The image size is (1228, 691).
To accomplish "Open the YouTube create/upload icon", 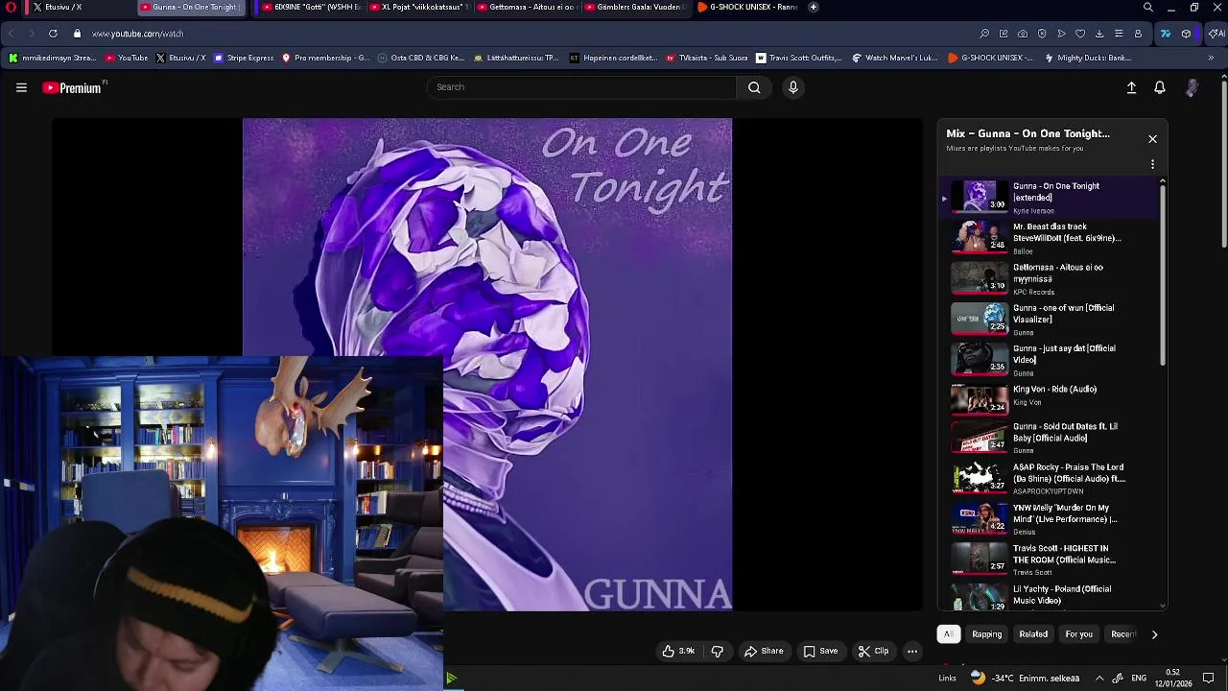I will point(1131,87).
